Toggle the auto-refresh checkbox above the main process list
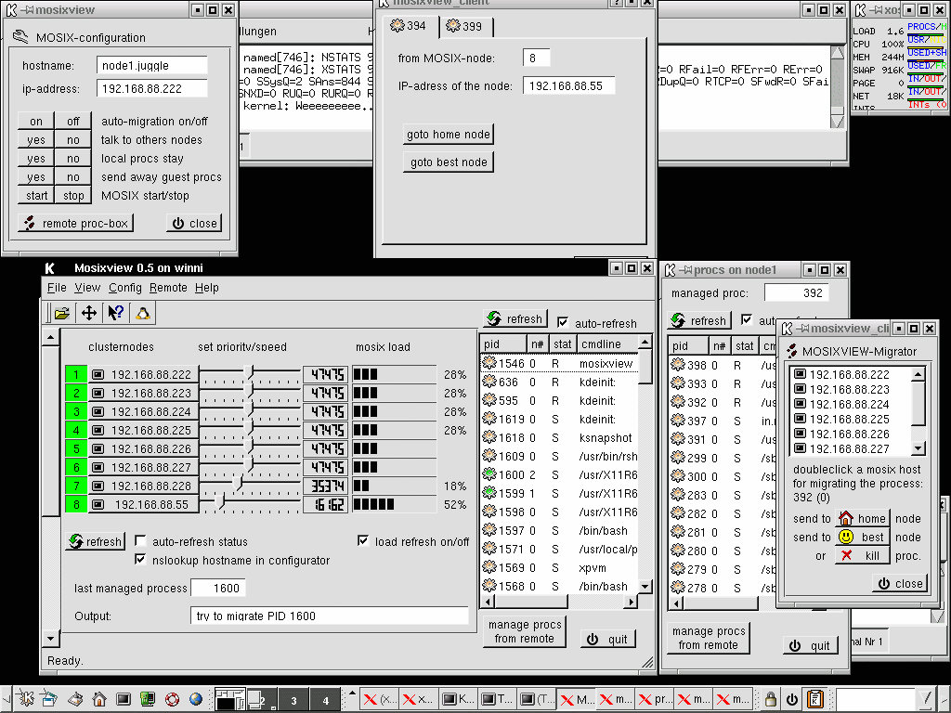Screen dimensions: 951x713 [563, 322]
